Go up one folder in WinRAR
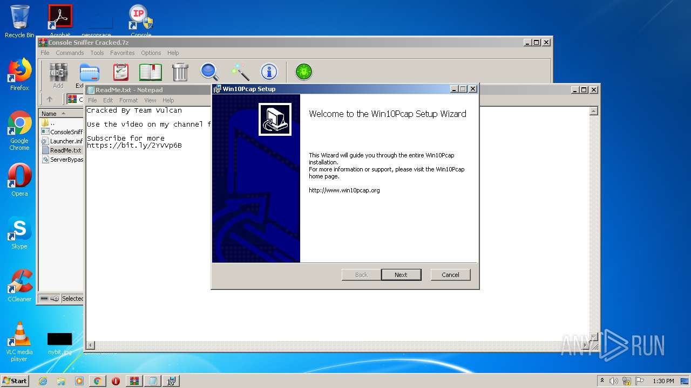The image size is (691, 388). point(50,100)
